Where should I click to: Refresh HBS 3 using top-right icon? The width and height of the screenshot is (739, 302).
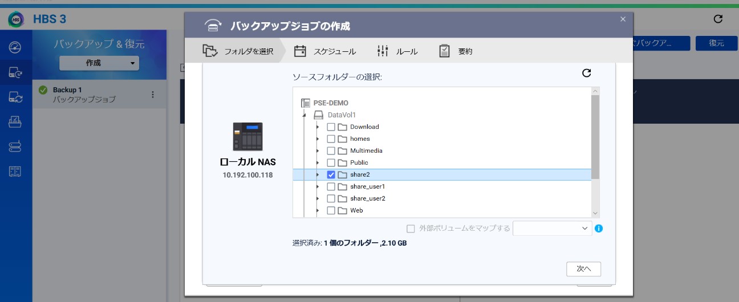[x=718, y=19]
